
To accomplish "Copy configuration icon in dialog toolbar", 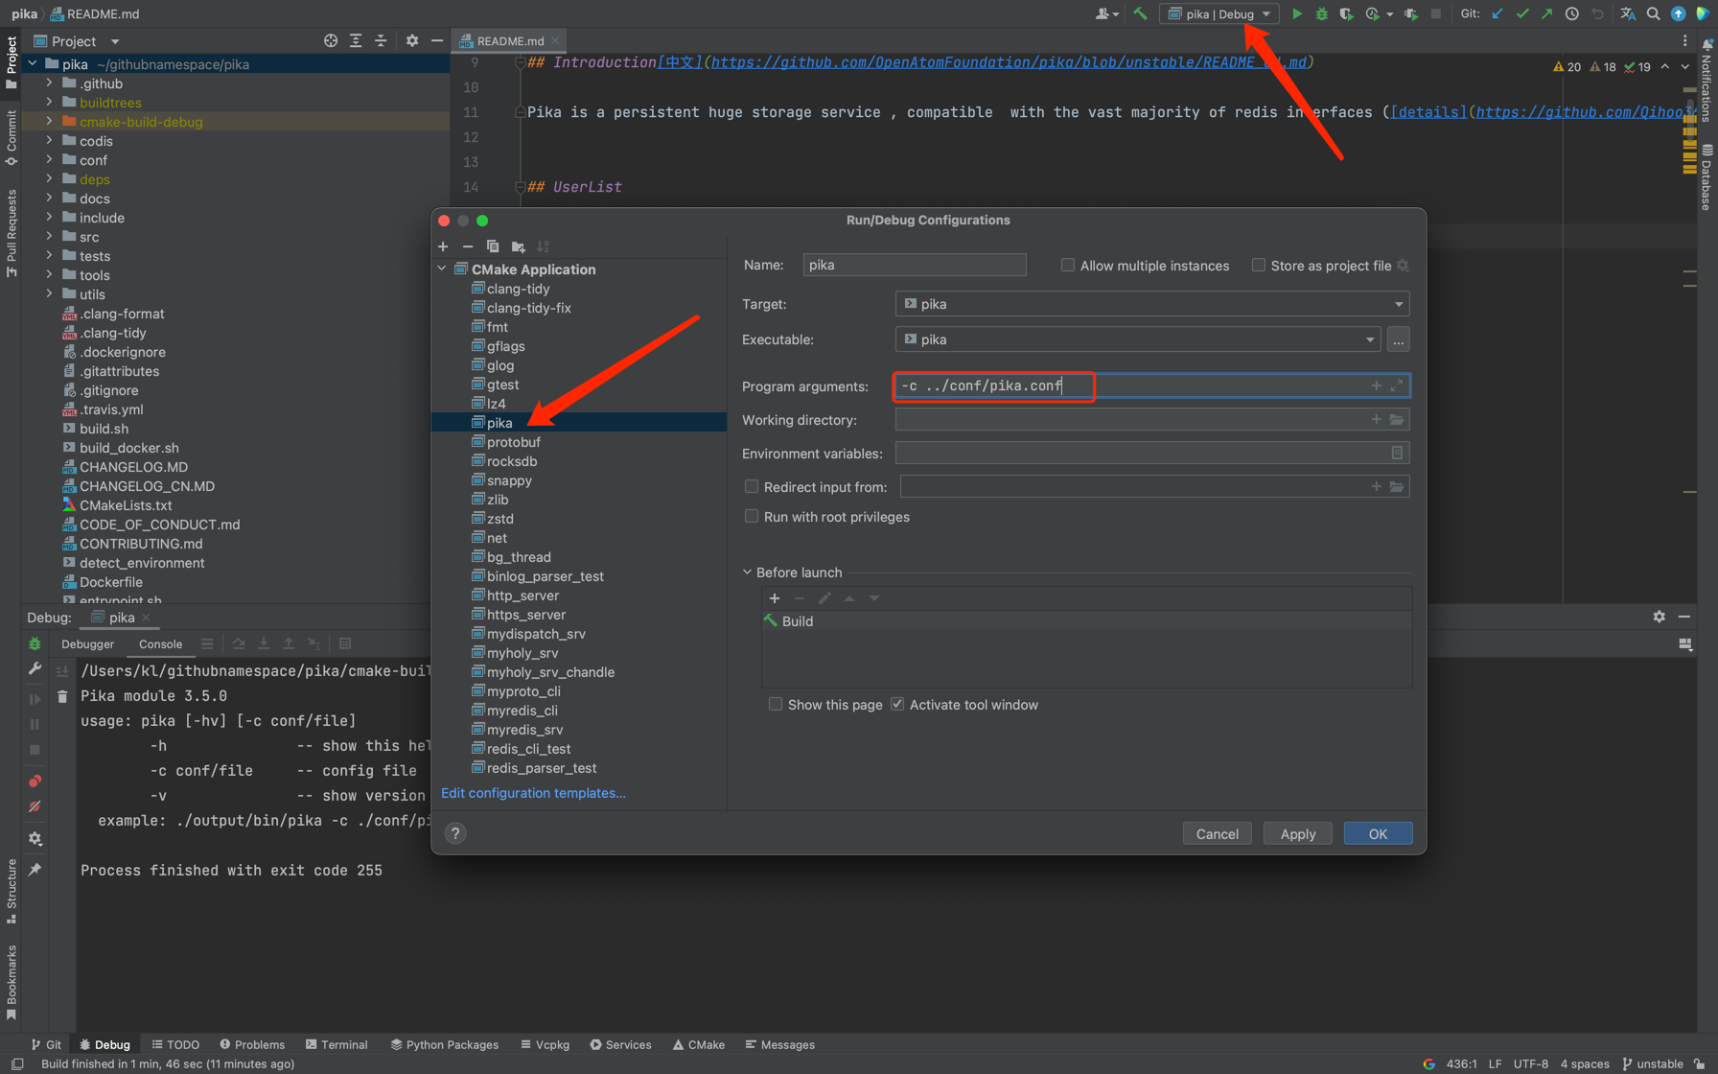I will (x=493, y=246).
